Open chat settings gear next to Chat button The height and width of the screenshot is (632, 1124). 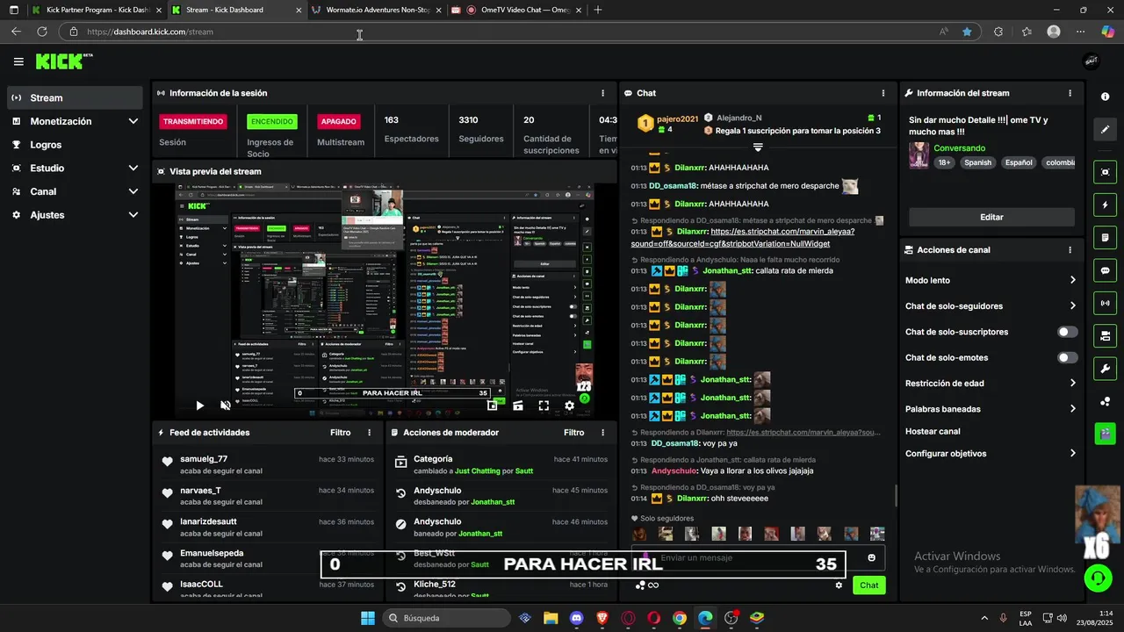(839, 585)
